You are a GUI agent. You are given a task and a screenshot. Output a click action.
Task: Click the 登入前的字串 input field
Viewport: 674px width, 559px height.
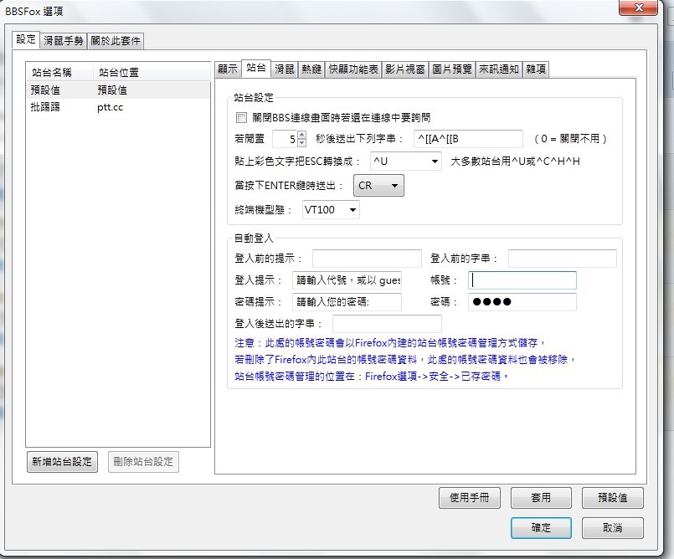[x=563, y=259]
